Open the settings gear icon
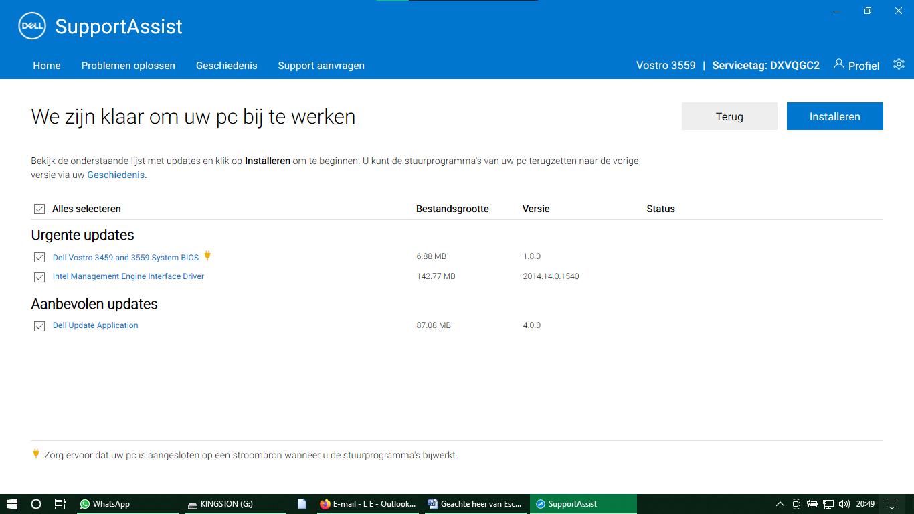914x514 pixels. [x=899, y=64]
